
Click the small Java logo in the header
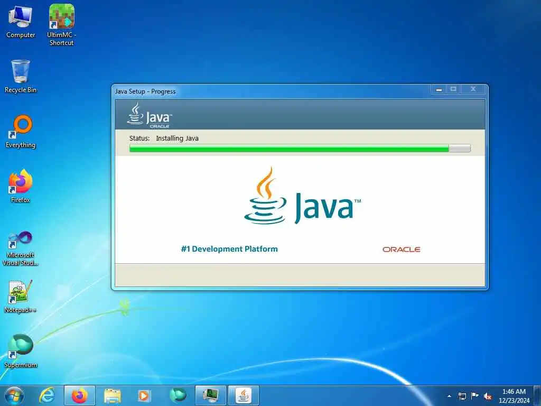pyautogui.click(x=150, y=115)
